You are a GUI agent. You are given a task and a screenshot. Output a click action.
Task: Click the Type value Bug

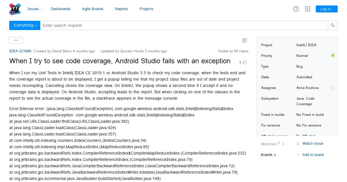click(x=300, y=66)
